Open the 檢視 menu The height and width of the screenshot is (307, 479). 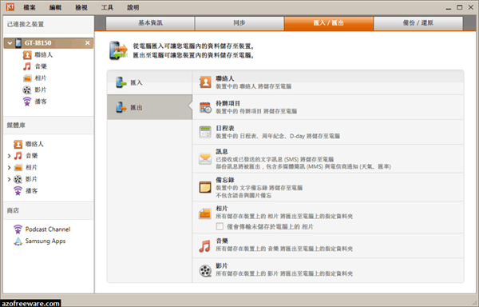[81, 7]
